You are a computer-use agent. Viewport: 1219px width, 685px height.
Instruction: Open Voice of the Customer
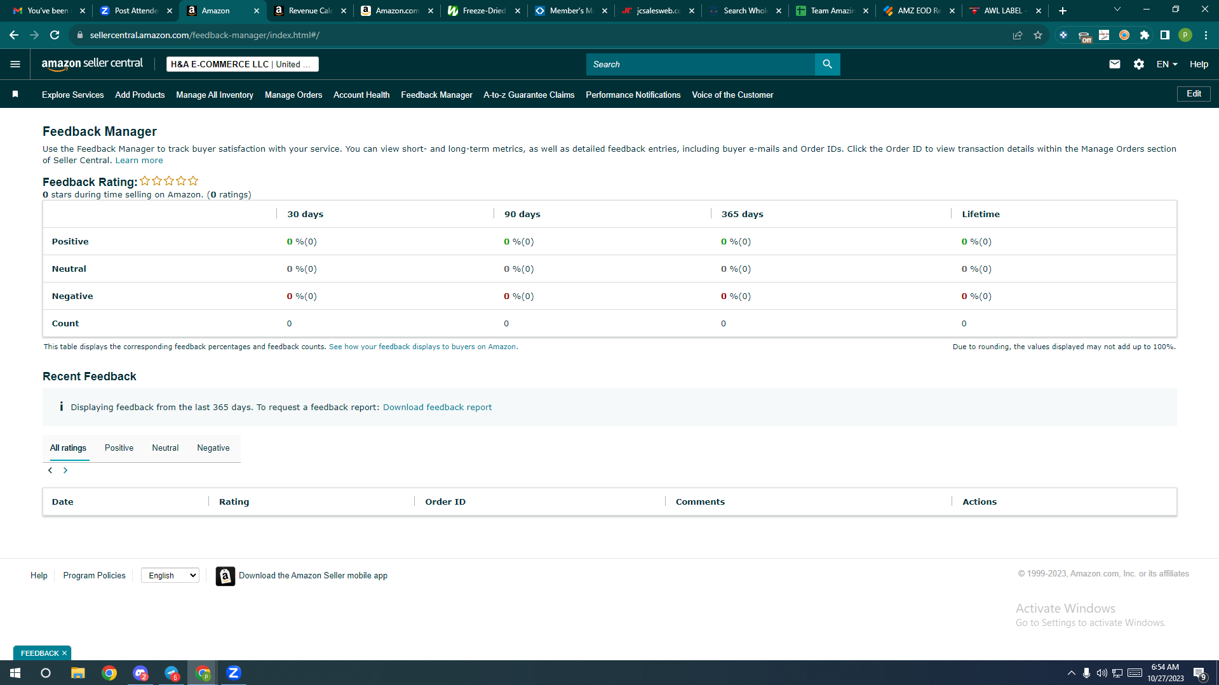(732, 95)
